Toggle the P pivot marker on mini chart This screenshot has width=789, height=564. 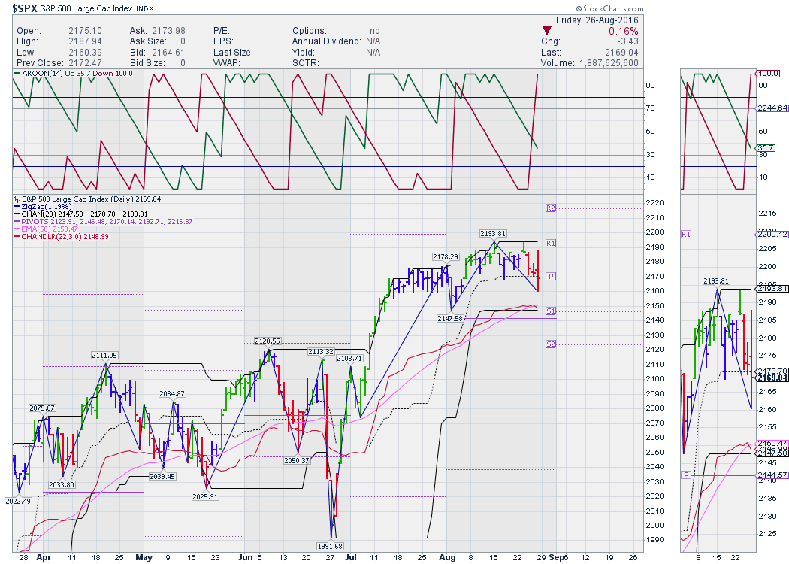(x=685, y=475)
